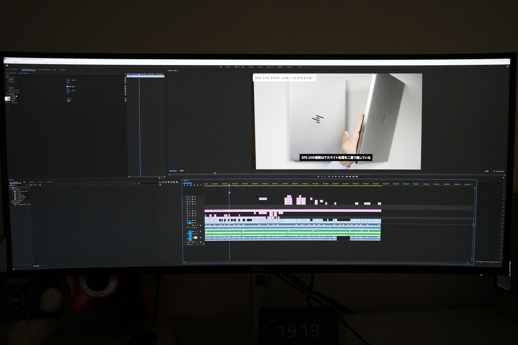Screen dimensions: 518x345
Task: Toggle nest-or-individual-clips sequence insert mode
Action: pos(185,185)
